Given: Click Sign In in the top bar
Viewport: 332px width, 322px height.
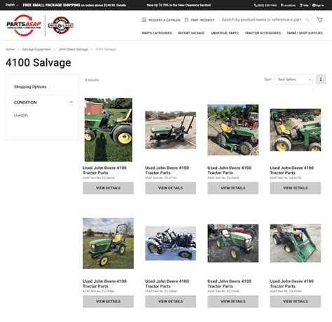Looking at the screenshot, I should coord(318,5).
